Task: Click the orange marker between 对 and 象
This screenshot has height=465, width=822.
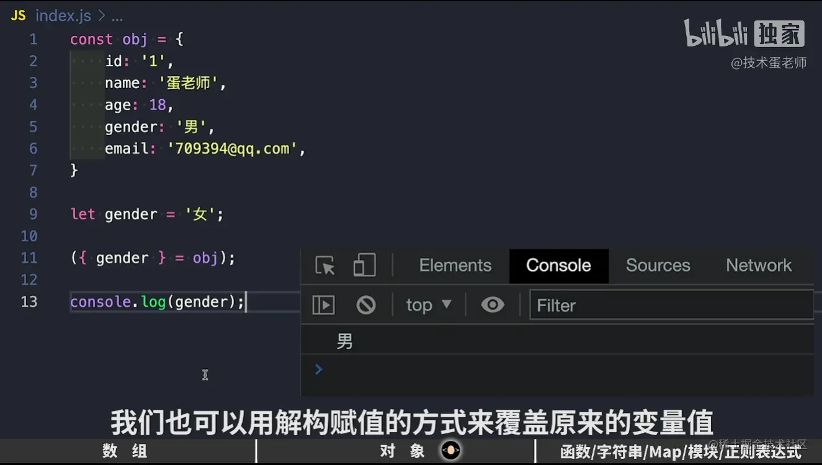Action: [x=450, y=451]
